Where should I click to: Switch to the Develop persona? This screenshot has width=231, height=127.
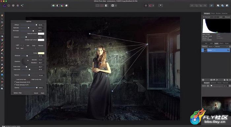[13, 6]
